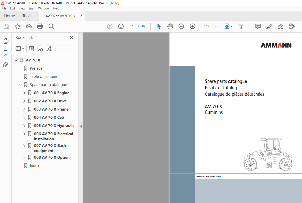Add document to starred favorites
Screen dimensions: 302x203
point(18,26)
